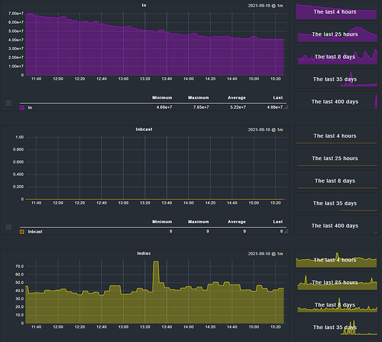Click the Maximum column header in In legend

click(x=199, y=98)
